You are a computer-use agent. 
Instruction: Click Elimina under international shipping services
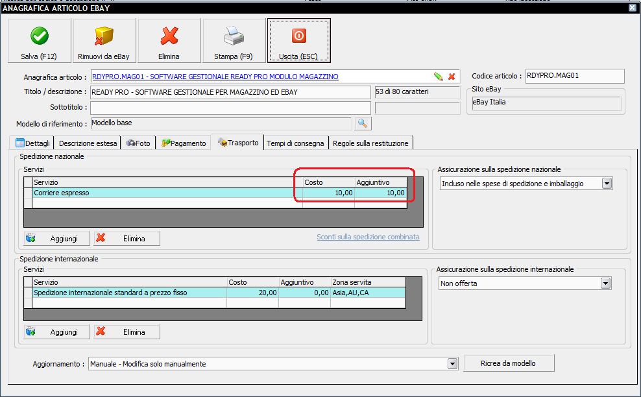pyautogui.click(x=127, y=331)
